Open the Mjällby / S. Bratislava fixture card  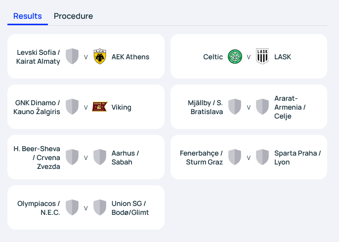click(x=249, y=107)
